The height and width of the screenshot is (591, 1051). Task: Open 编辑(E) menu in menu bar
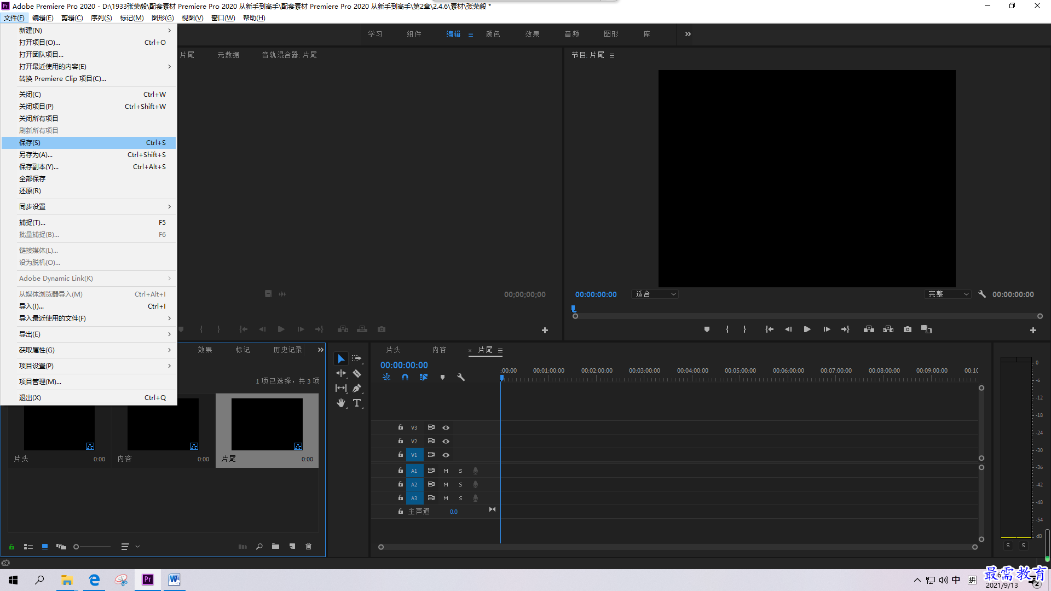point(43,18)
